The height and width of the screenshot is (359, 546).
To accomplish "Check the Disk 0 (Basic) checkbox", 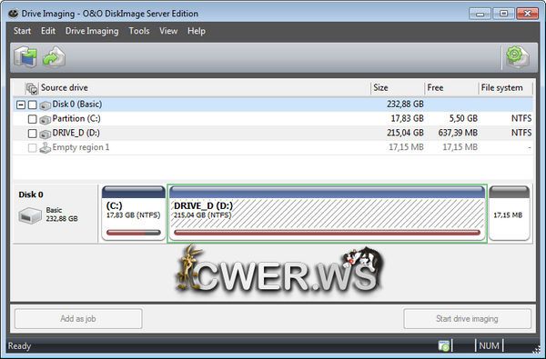I will click(33, 105).
